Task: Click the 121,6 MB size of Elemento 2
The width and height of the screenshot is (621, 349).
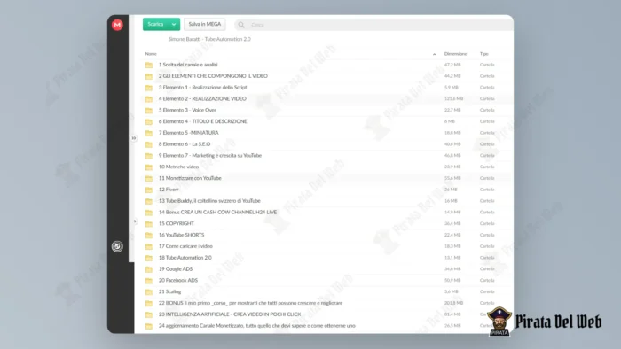Action: point(453,99)
